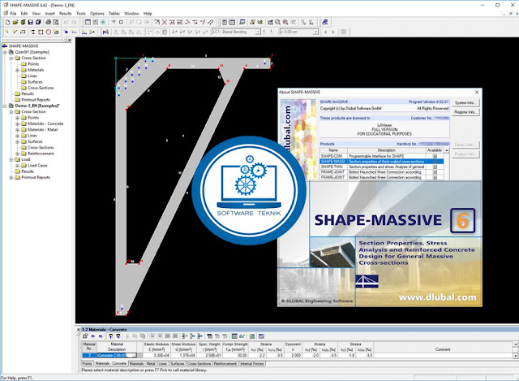Click the red X delete icon in the toolbar
This screenshot has width=519, height=381.
(164, 22)
